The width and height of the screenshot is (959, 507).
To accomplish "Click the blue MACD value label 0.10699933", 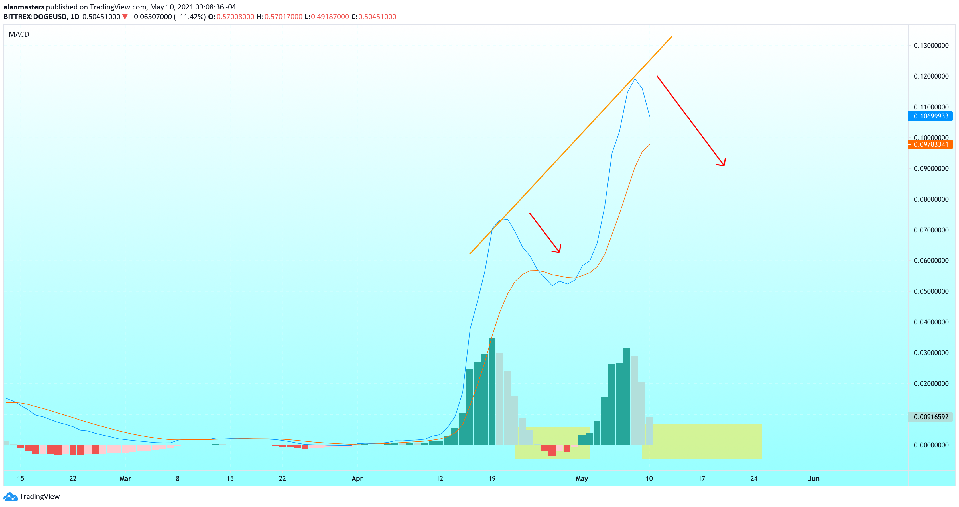I will (x=930, y=116).
